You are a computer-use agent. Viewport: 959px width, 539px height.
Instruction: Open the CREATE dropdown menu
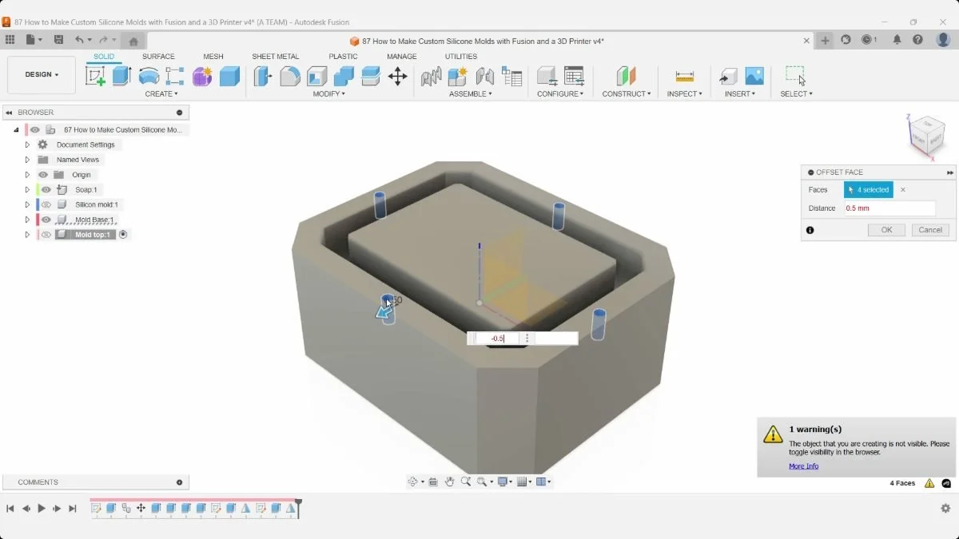(x=161, y=94)
